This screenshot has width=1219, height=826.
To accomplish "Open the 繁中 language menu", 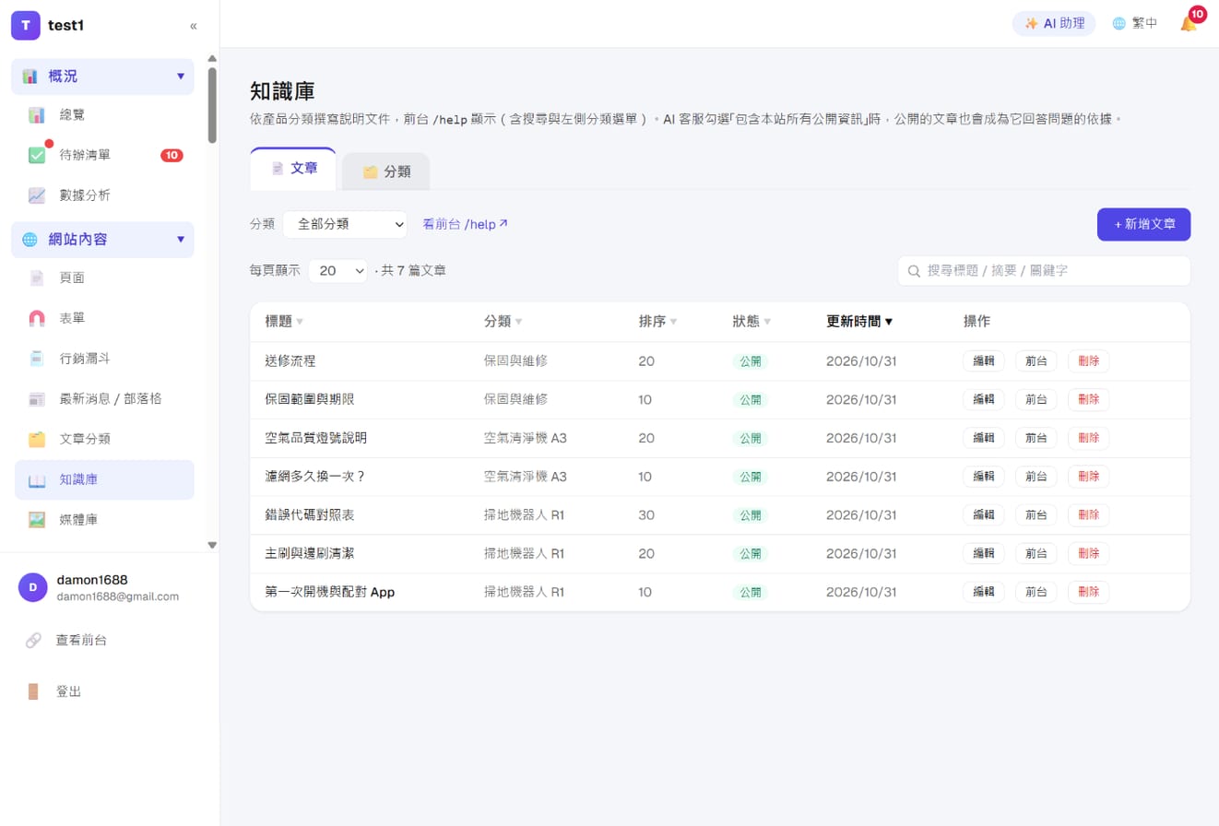I will [1134, 24].
